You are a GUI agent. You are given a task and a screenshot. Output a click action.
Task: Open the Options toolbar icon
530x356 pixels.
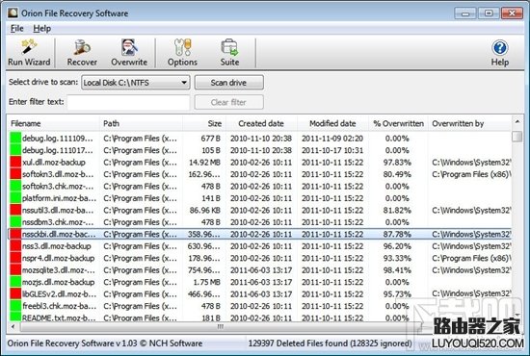(x=182, y=53)
